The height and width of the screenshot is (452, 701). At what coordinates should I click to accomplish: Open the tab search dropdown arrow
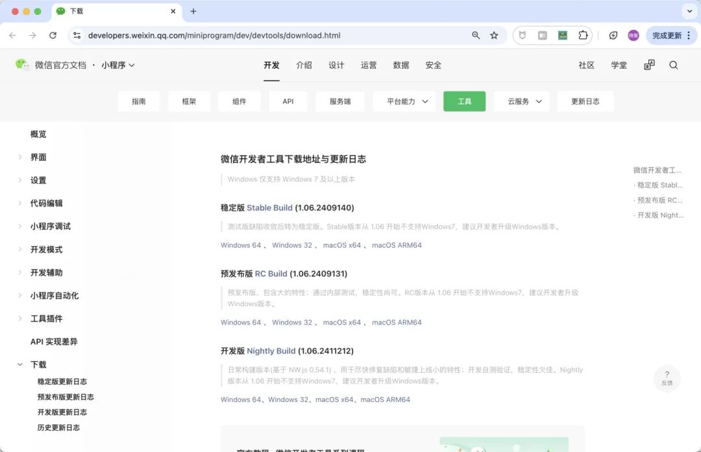[x=689, y=11]
